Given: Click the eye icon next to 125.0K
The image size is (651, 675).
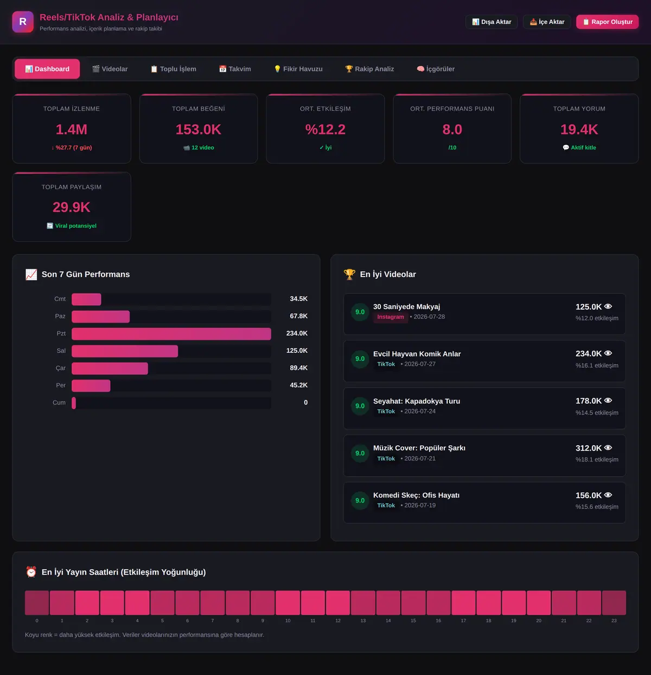Looking at the screenshot, I should (x=608, y=306).
